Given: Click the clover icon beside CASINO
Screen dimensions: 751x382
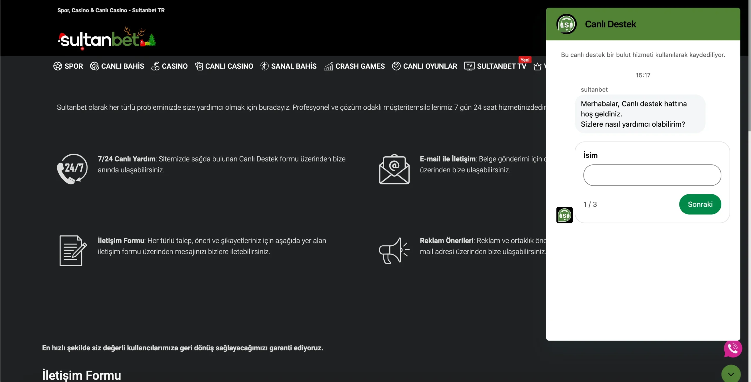Looking at the screenshot, I should (155, 66).
